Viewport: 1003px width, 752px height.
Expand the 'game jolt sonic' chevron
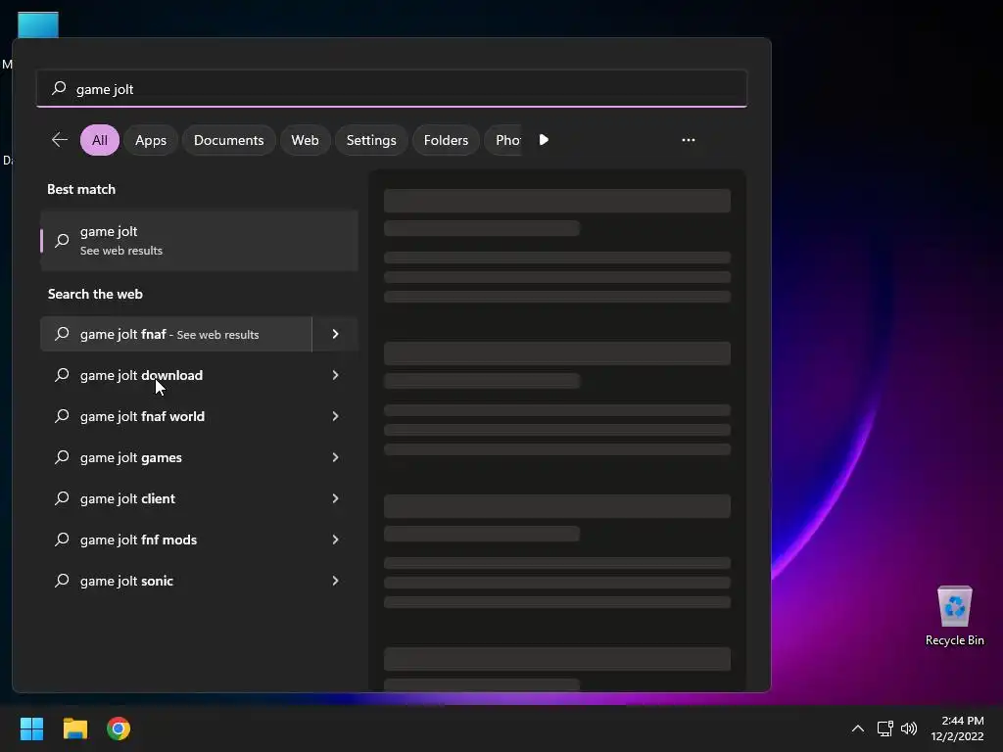[335, 581]
